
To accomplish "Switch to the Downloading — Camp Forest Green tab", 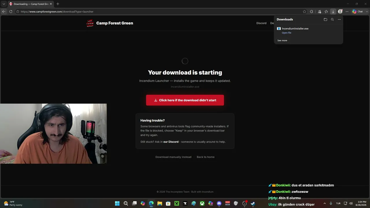I will (30, 4).
